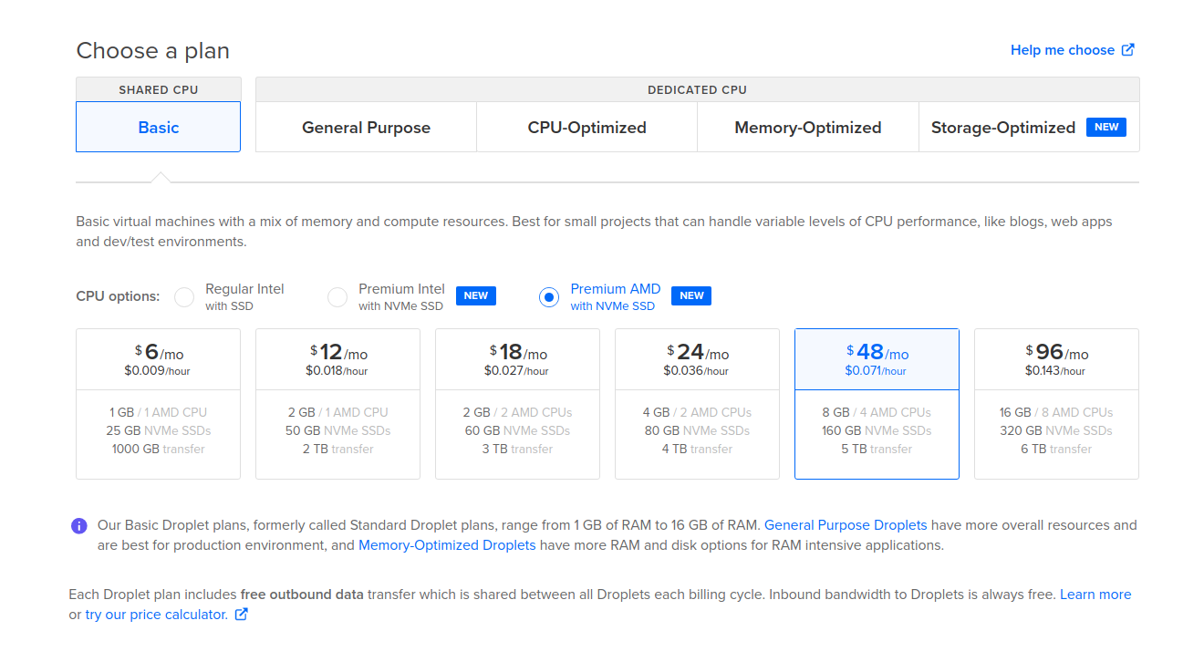Choose the $24/mo 4 GB plan
The image size is (1204, 662).
[x=697, y=403]
